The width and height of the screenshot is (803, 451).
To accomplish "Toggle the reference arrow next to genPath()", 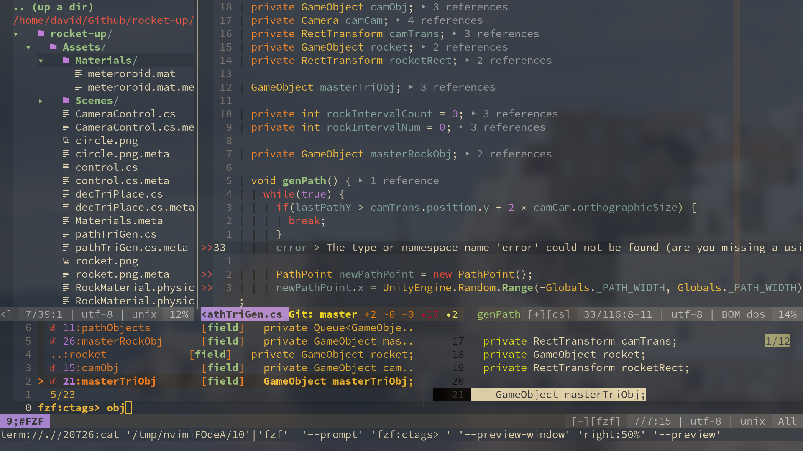I will [361, 180].
